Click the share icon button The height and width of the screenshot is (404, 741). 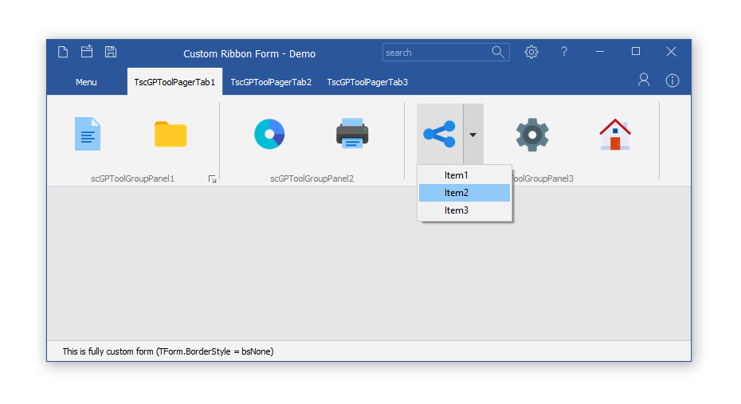(440, 134)
